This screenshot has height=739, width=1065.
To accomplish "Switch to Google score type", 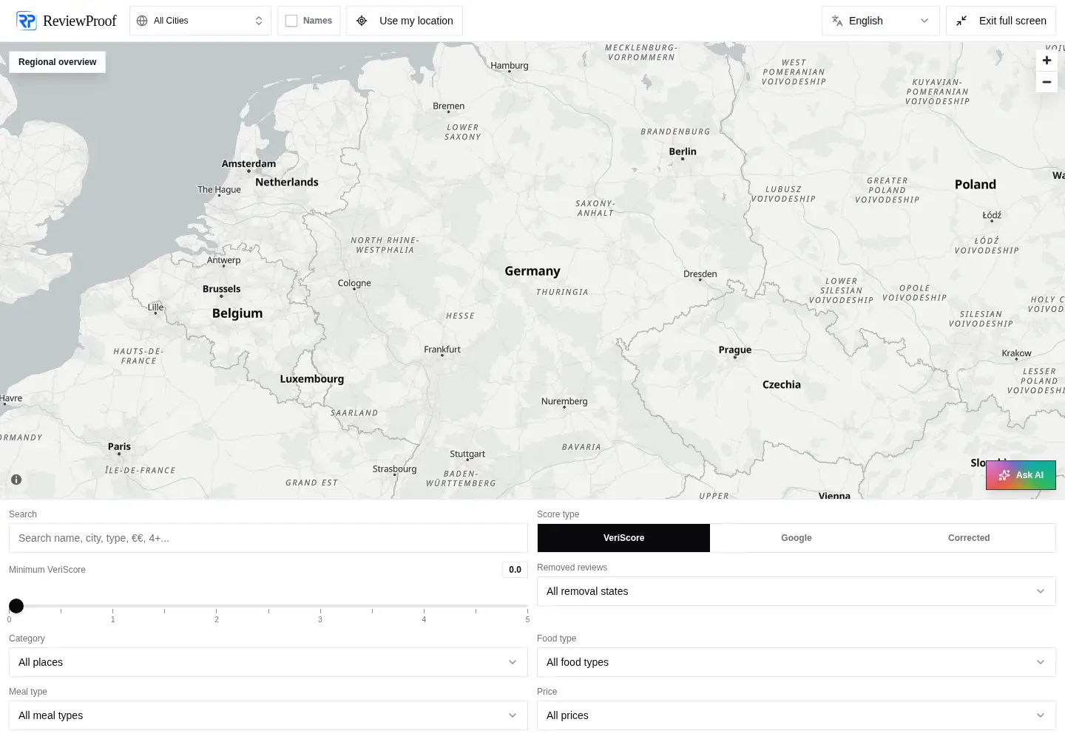I will (x=797, y=538).
